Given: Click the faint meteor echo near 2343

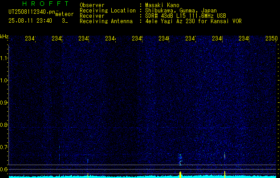Looking at the screenshot, I should click(88, 160).
